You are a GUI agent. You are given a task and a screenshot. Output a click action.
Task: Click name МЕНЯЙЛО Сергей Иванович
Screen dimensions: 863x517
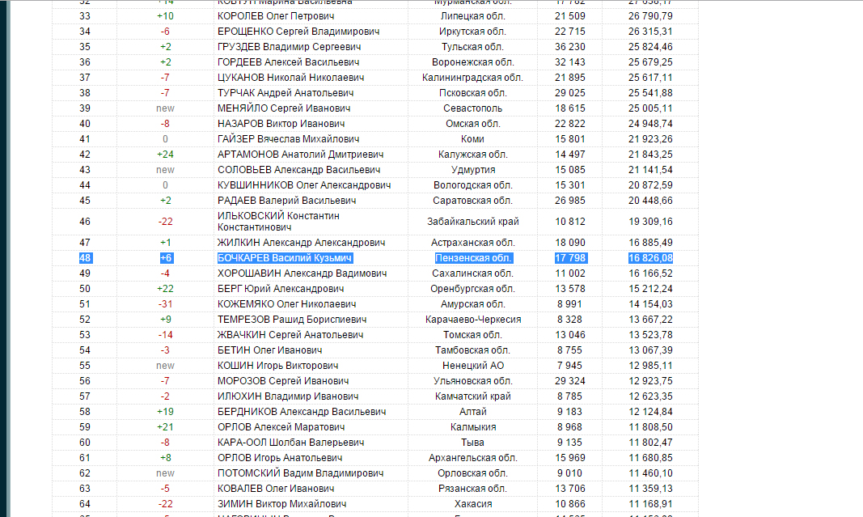284,108
